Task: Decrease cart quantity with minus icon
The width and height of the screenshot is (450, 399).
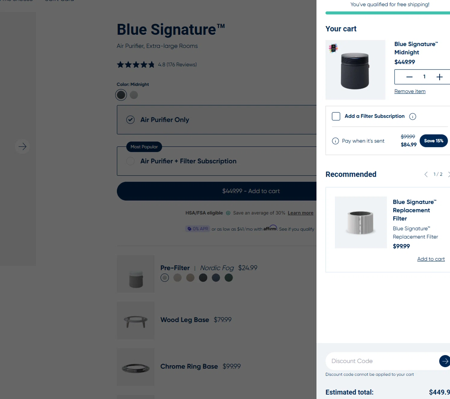Action: [409, 77]
